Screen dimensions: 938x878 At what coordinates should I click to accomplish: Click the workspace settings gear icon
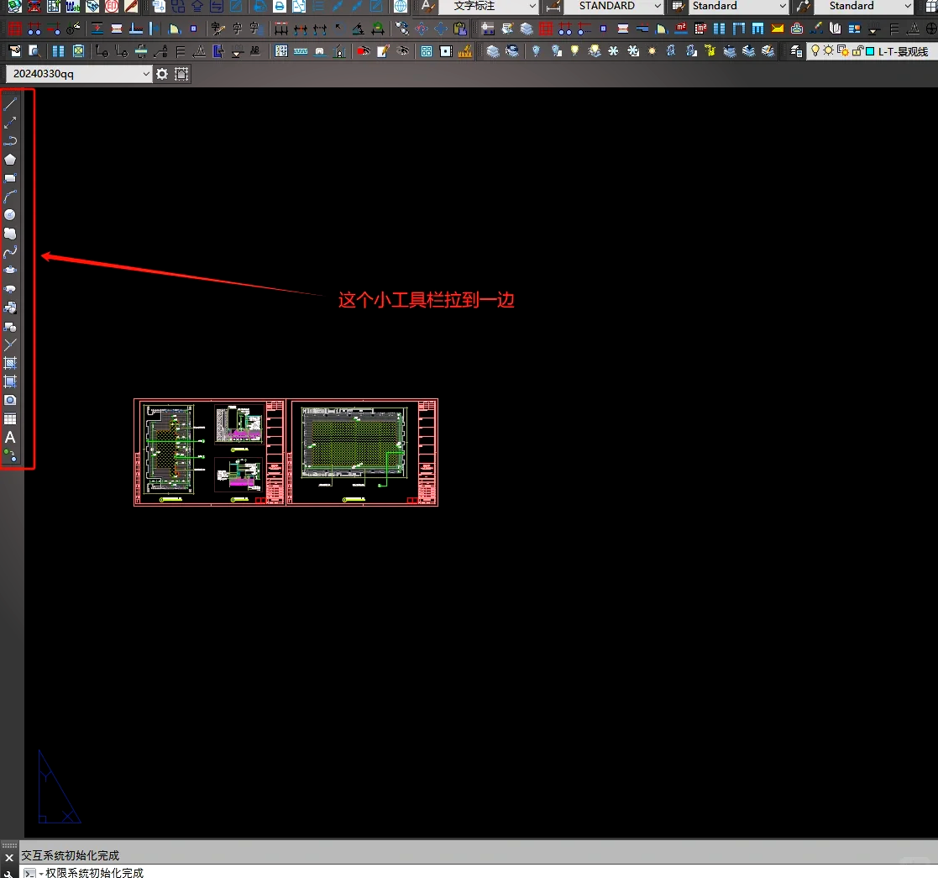(x=162, y=74)
